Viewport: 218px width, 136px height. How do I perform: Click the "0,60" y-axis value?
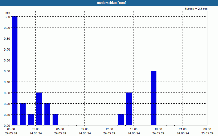[7, 60]
